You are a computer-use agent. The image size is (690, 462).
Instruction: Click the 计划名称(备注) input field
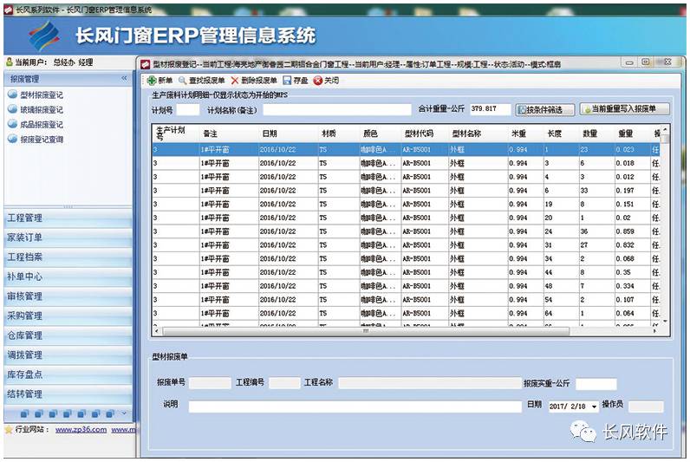[337, 110]
